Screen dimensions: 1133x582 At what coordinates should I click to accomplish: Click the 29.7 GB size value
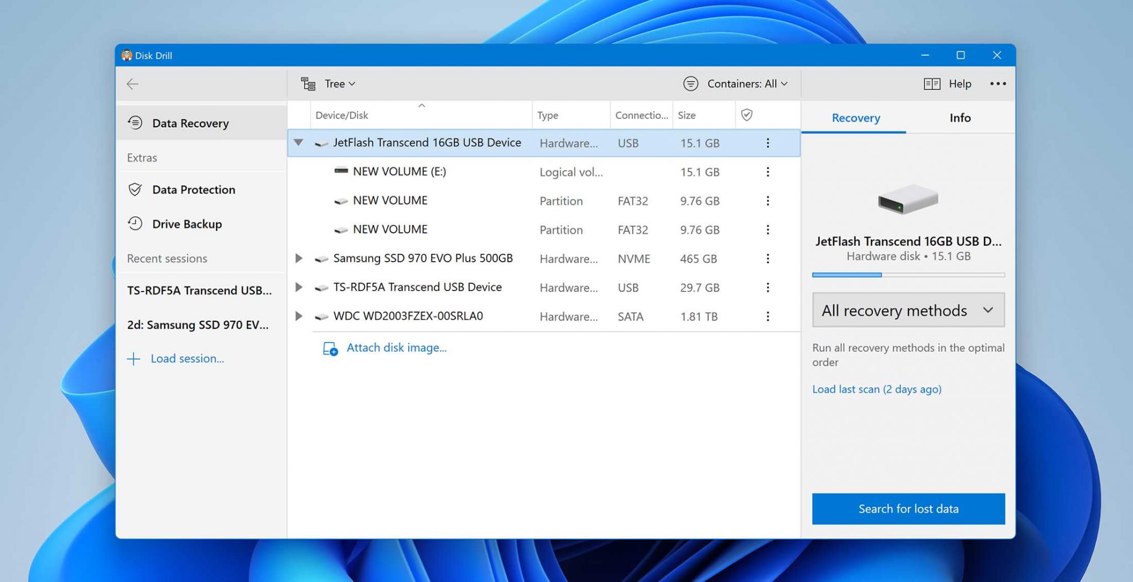[700, 288]
